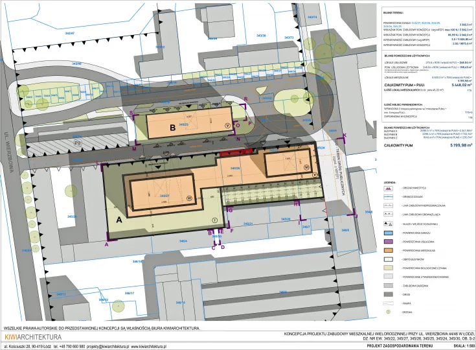Image resolution: width=476 pixels, height=350 pixels.
Task: Click the green tree symbol in the legend
Action: (x=387, y=311)
